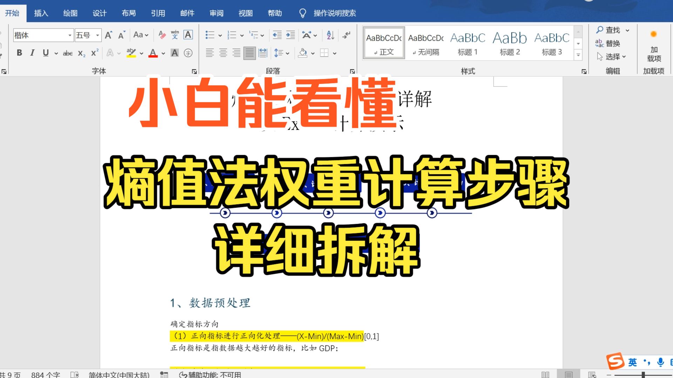Switch to 视图 tab
This screenshot has height=378, width=673.
tap(246, 13)
